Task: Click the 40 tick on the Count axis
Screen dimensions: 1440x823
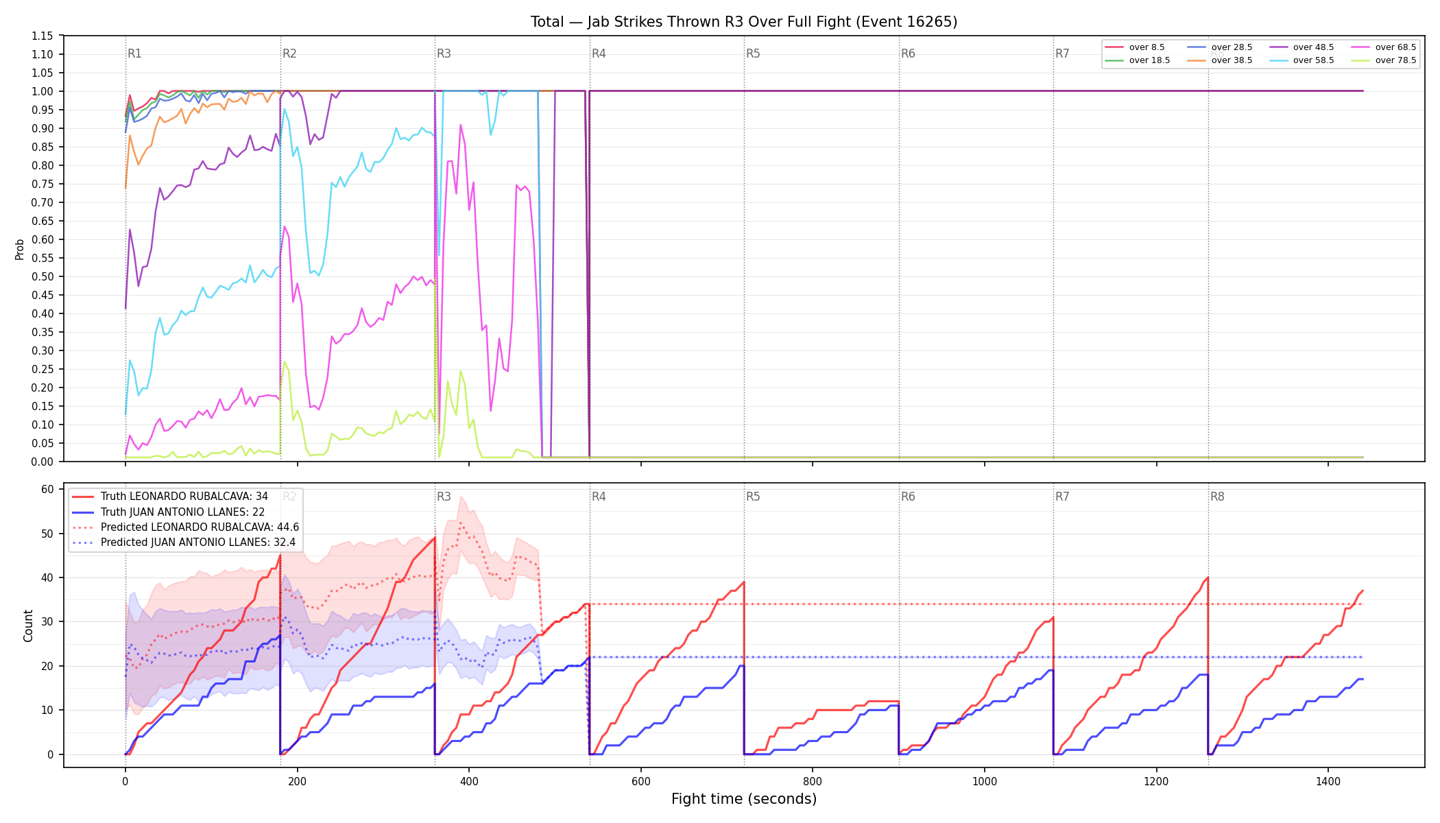Action: click(47, 577)
